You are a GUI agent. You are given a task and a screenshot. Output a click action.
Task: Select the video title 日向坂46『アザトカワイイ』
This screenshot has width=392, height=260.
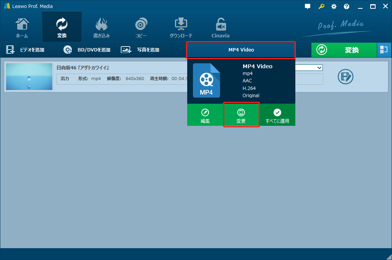coord(83,67)
